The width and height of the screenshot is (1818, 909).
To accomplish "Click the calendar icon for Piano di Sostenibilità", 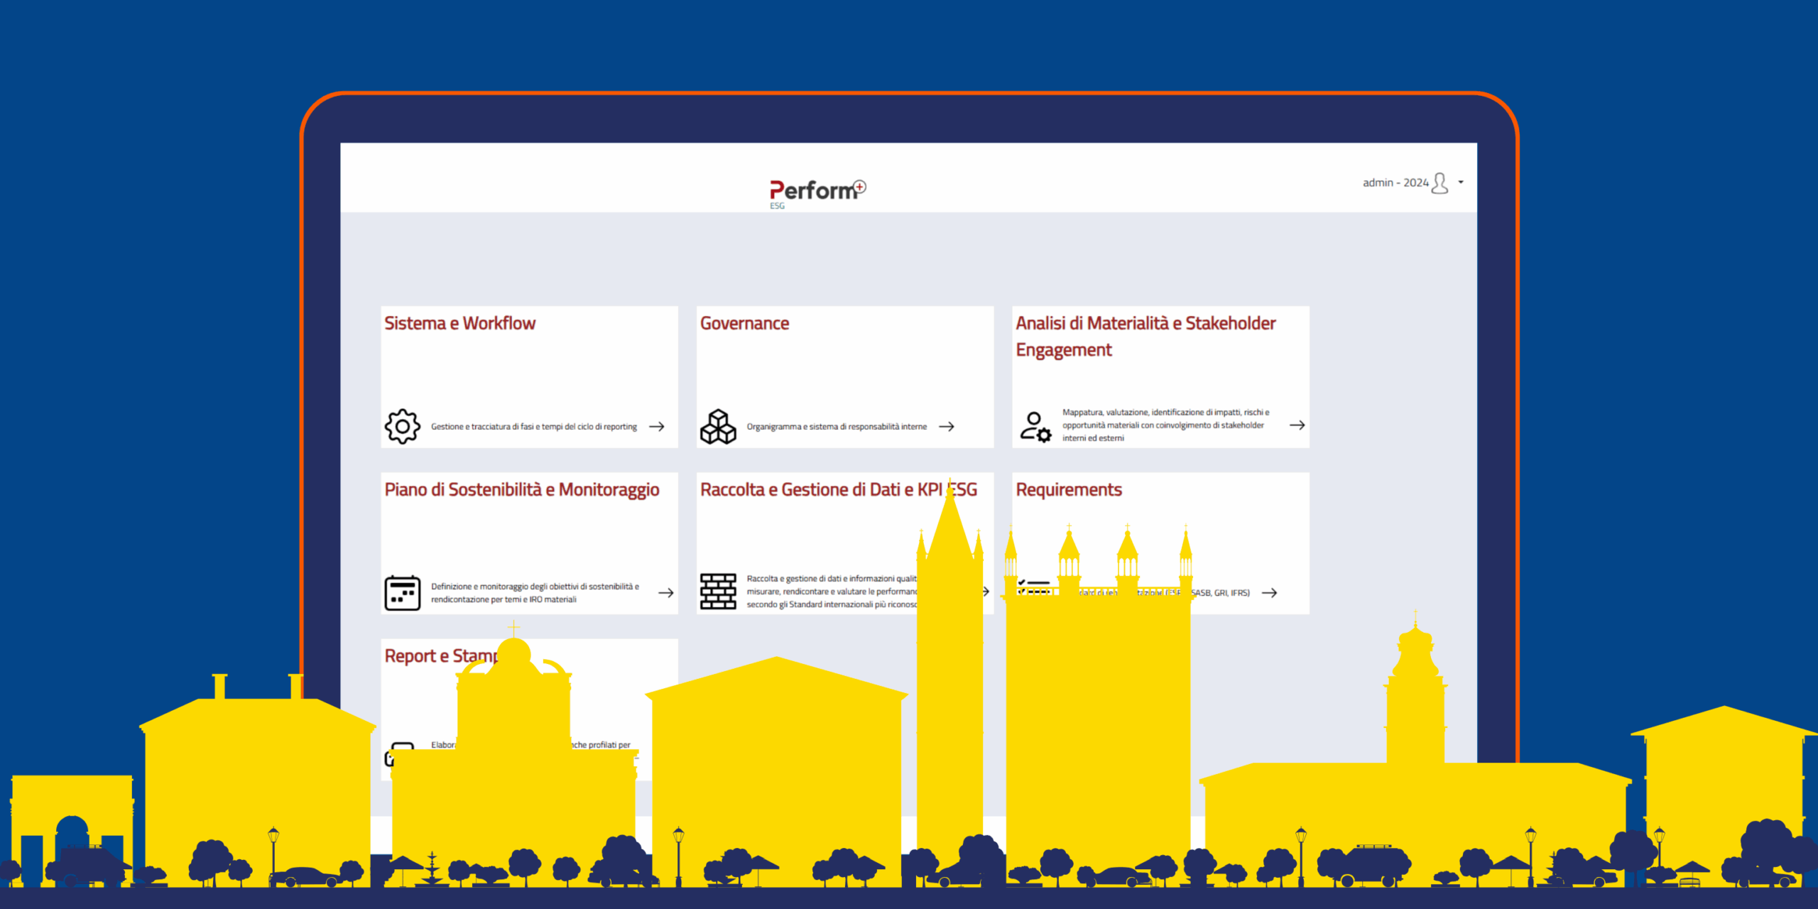I will pos(402,593).
